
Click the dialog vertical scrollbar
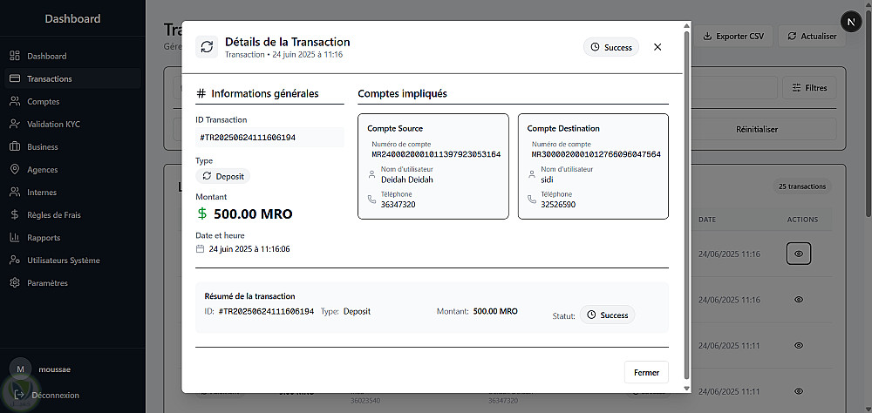tap(686, 203)
